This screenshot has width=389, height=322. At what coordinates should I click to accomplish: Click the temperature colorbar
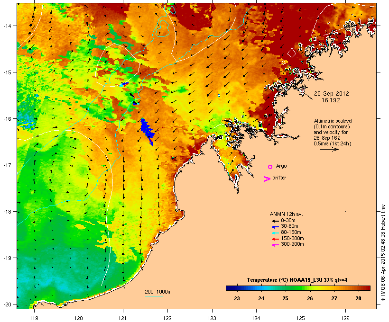(298, 288)
